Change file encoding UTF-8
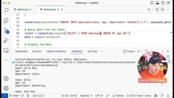The width and height of the screenshot is (174, 98). point(99,96)
